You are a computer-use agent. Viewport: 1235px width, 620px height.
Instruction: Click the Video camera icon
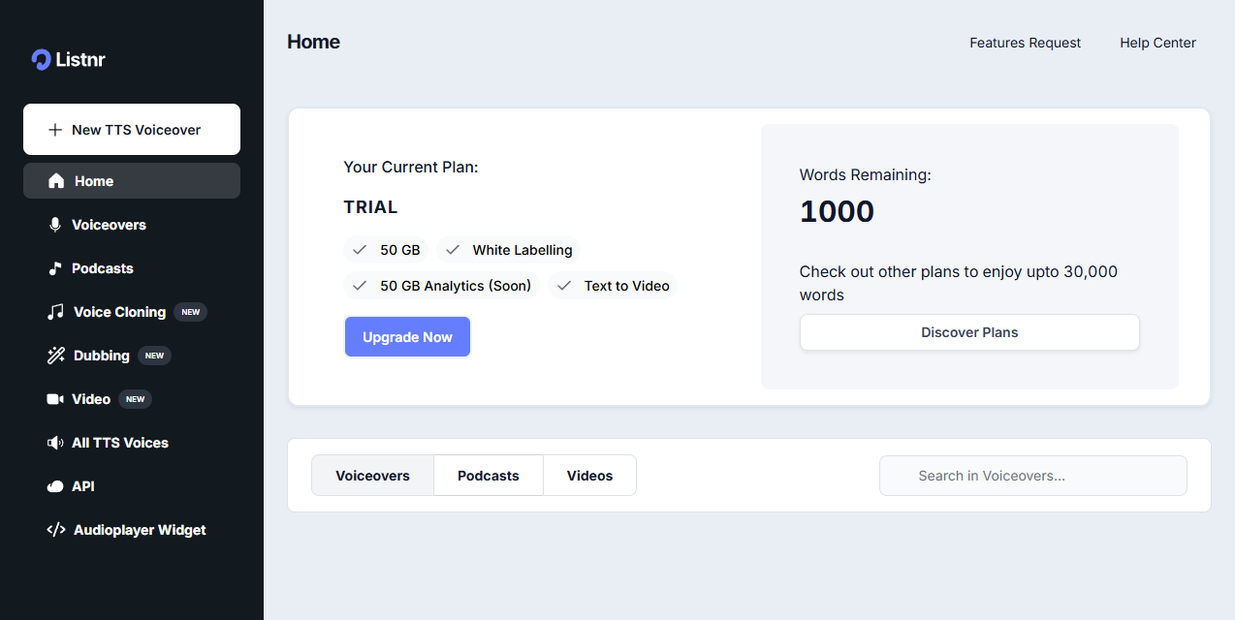pos(55,399)
